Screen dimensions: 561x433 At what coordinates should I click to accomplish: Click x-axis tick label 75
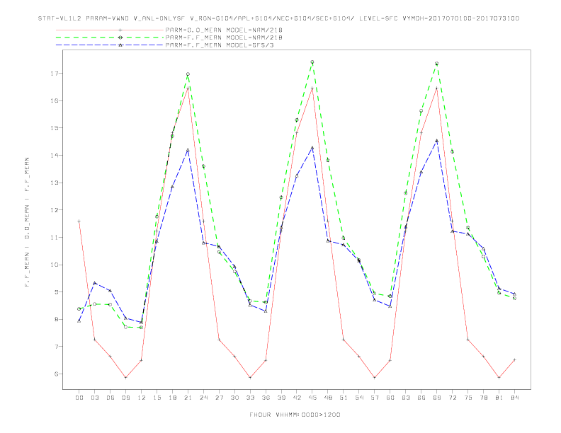coord(468,398)
